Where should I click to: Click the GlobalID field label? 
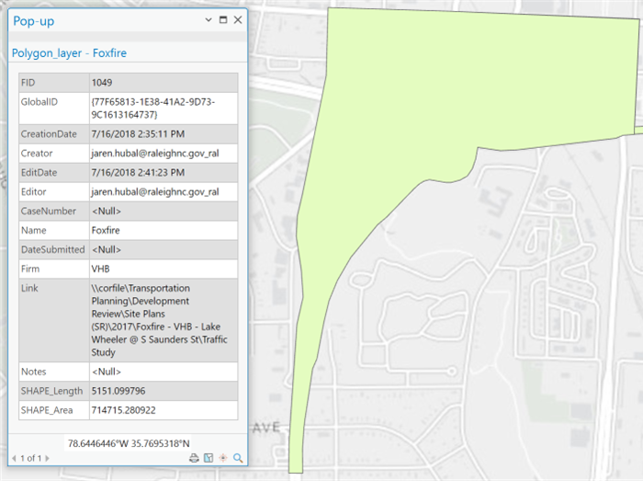click(39, 102)
